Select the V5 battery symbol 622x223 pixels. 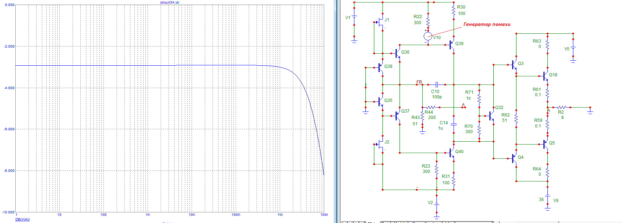573,48
